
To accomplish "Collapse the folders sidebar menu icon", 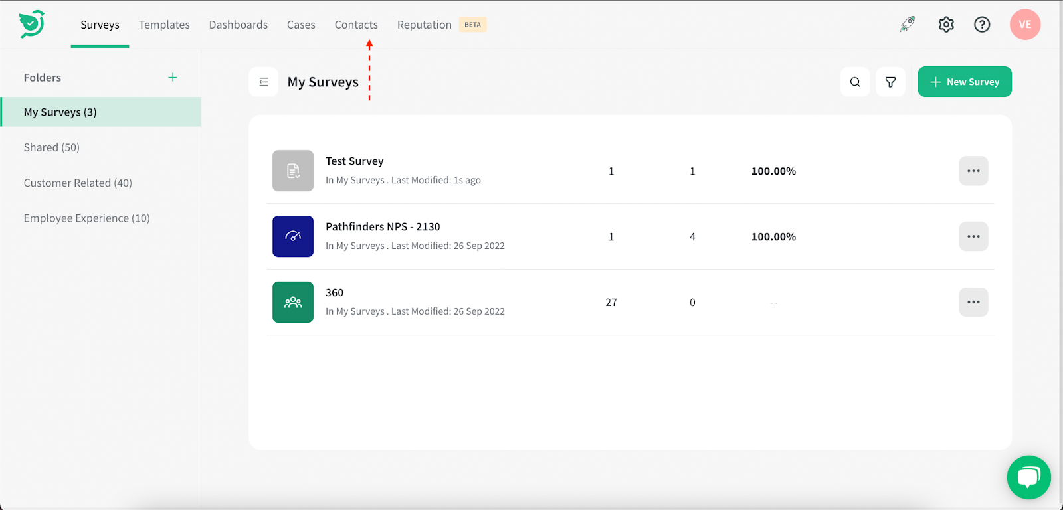I will 264,82.
